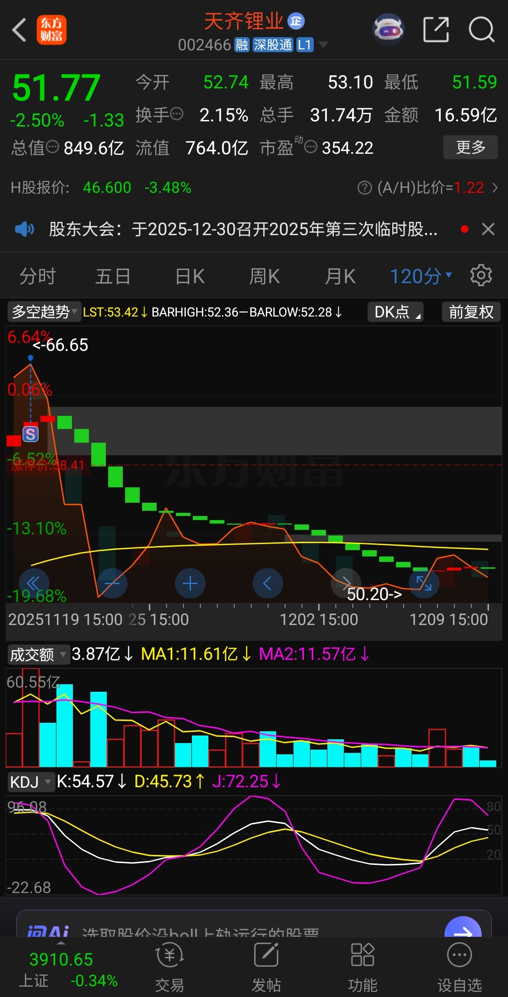This screenshot has height=997, width=508.
Task: Tap the info icon beside 换手
Action: click(x=177, y=114)
